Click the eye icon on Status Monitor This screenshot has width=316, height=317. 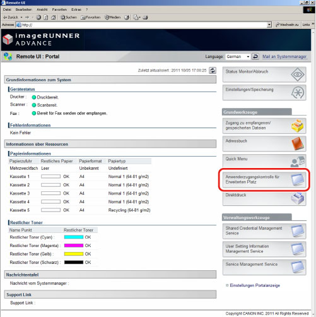[x=298, y=75]
